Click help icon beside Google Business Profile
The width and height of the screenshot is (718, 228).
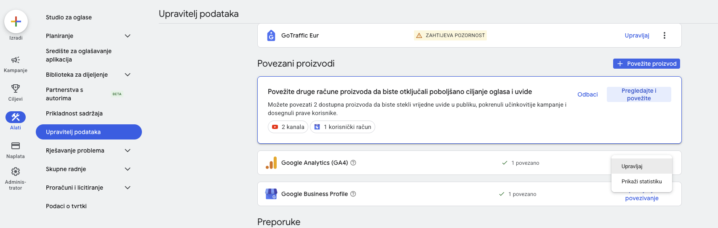[x=353, y=194]
